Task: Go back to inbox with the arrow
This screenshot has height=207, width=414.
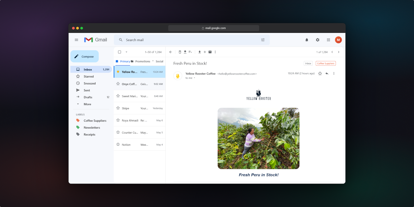Action: click(x=171, y=52)
